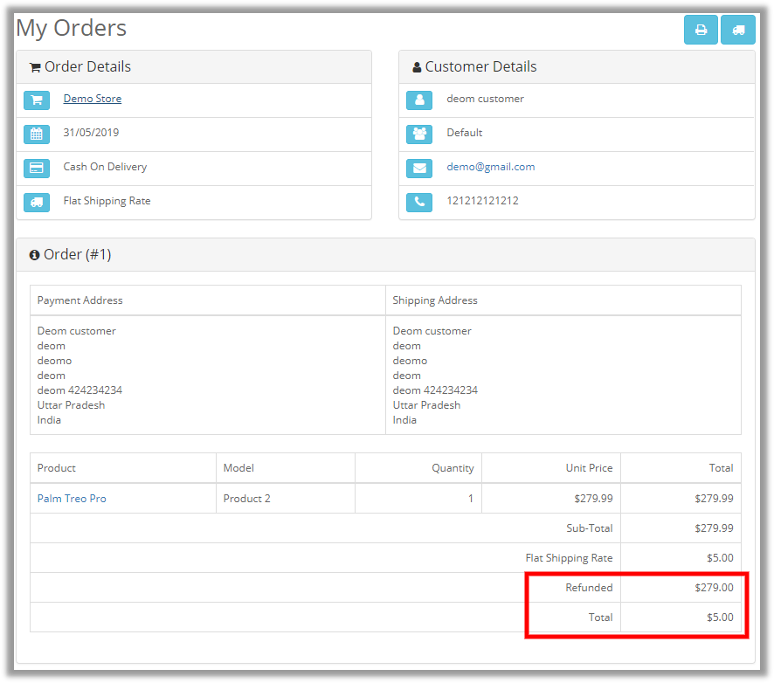Click the calendar icon beside 31/05/2019
Viewport: 774px width, 683px height.
(x=37, y=135)
